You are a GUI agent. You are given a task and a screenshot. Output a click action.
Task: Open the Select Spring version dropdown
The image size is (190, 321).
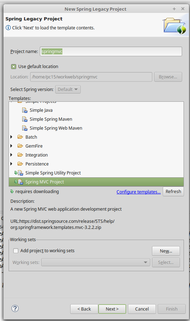coord(68,90)
